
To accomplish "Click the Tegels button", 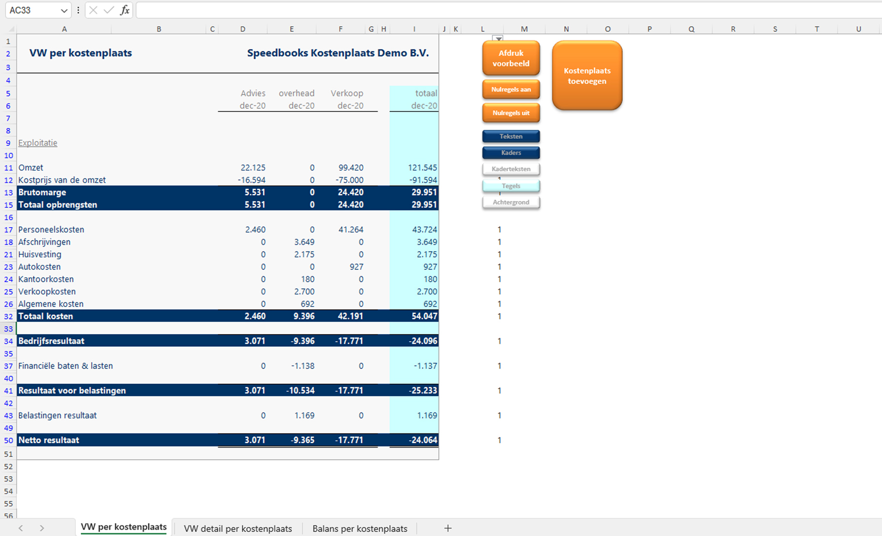I will [x=511, y=186].
